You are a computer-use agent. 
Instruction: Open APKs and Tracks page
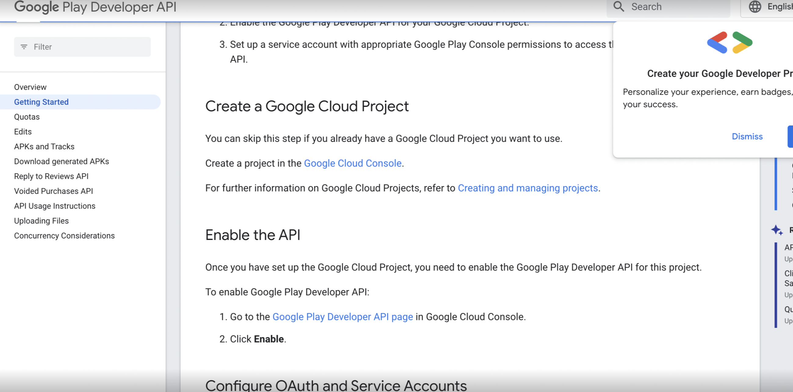pyautogui.click(x=44, y=147)
